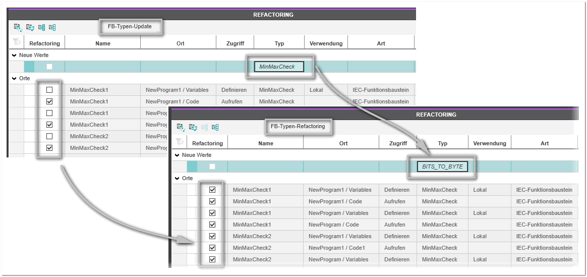Collapse Neue Werte group in FB-Typen-Update panel
The width and height of the screenshot is (587, 277).
coord(14,55)
